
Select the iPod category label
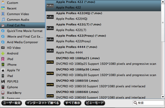pyautogui.click(x=10, y=59)
